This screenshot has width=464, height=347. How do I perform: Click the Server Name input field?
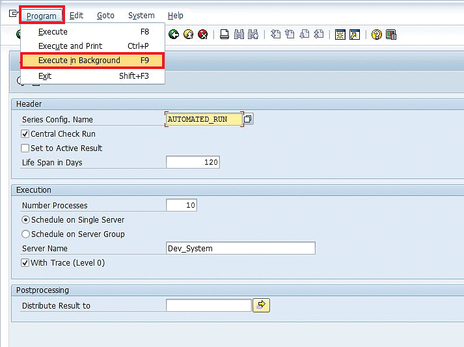pyautogui.click(x=240, y=248)
